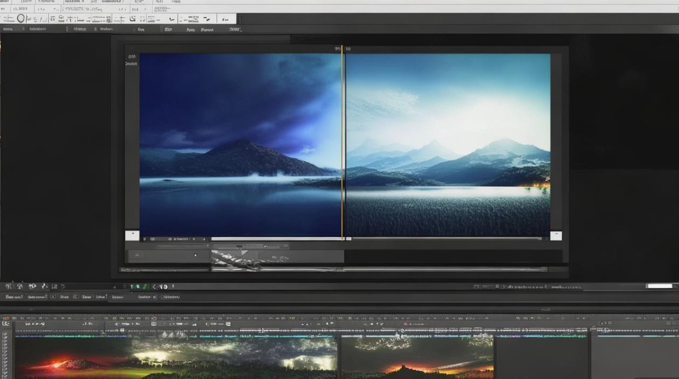
Task: Click the white square button under the bright preview
Action: 556,235
